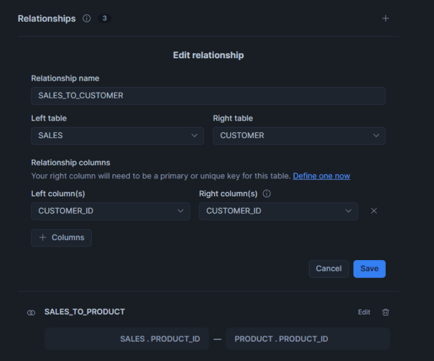Cancel editing the relationship

[329, 269]
